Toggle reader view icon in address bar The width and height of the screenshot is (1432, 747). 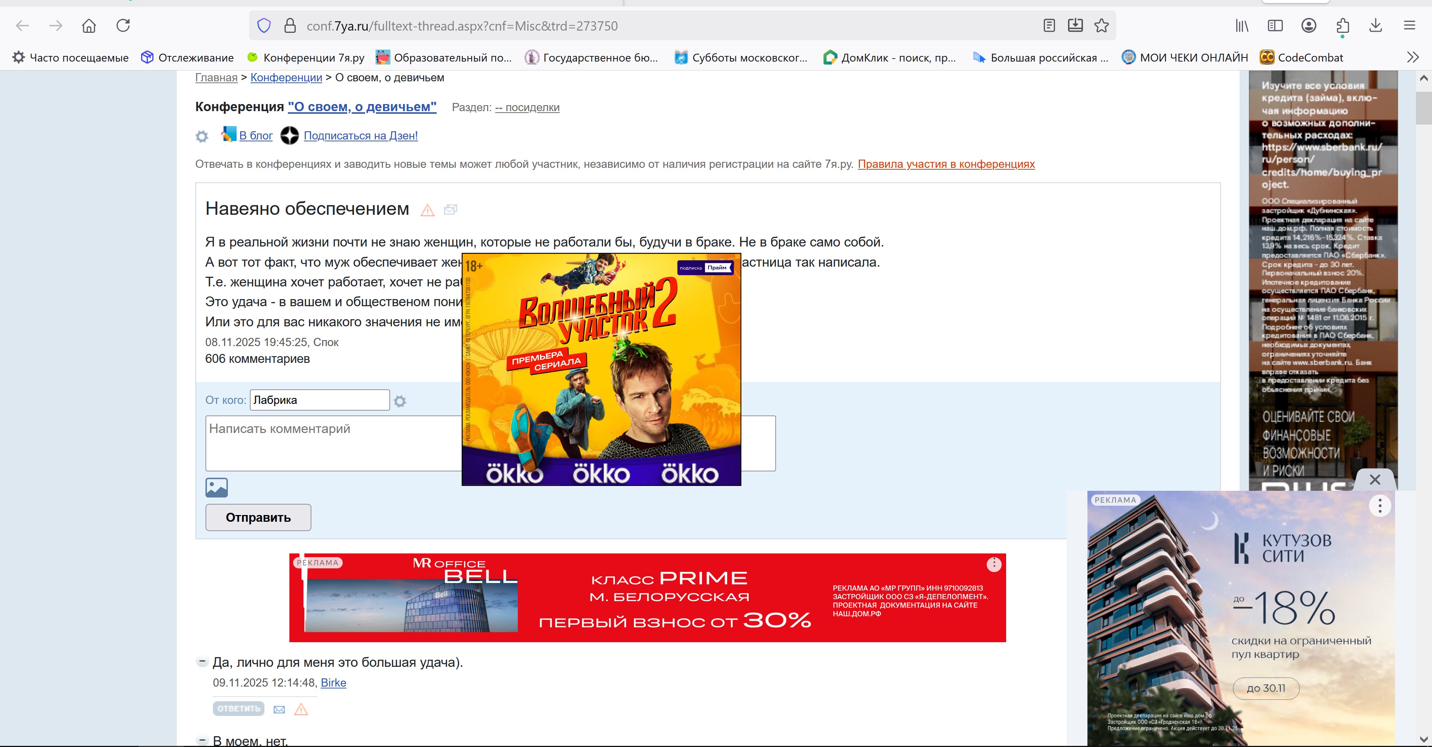pyautogui.click(x=1049, y=26)
